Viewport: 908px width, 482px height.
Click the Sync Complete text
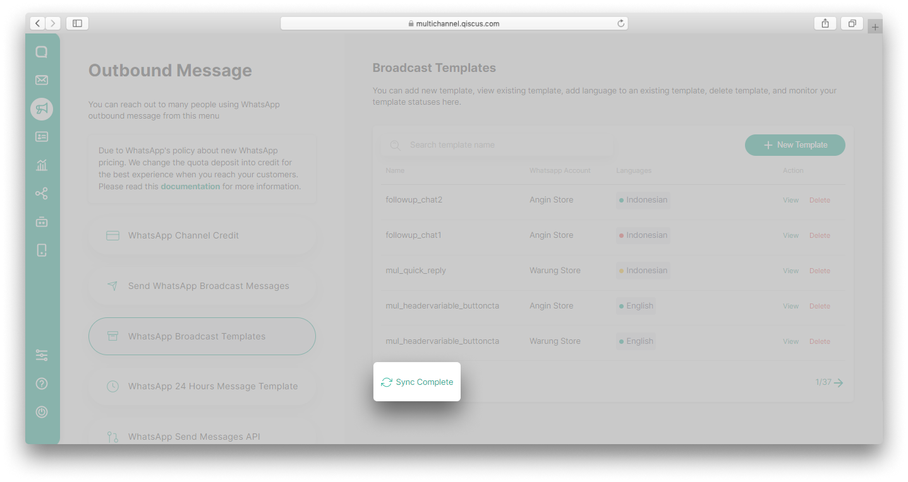[425, 382]
